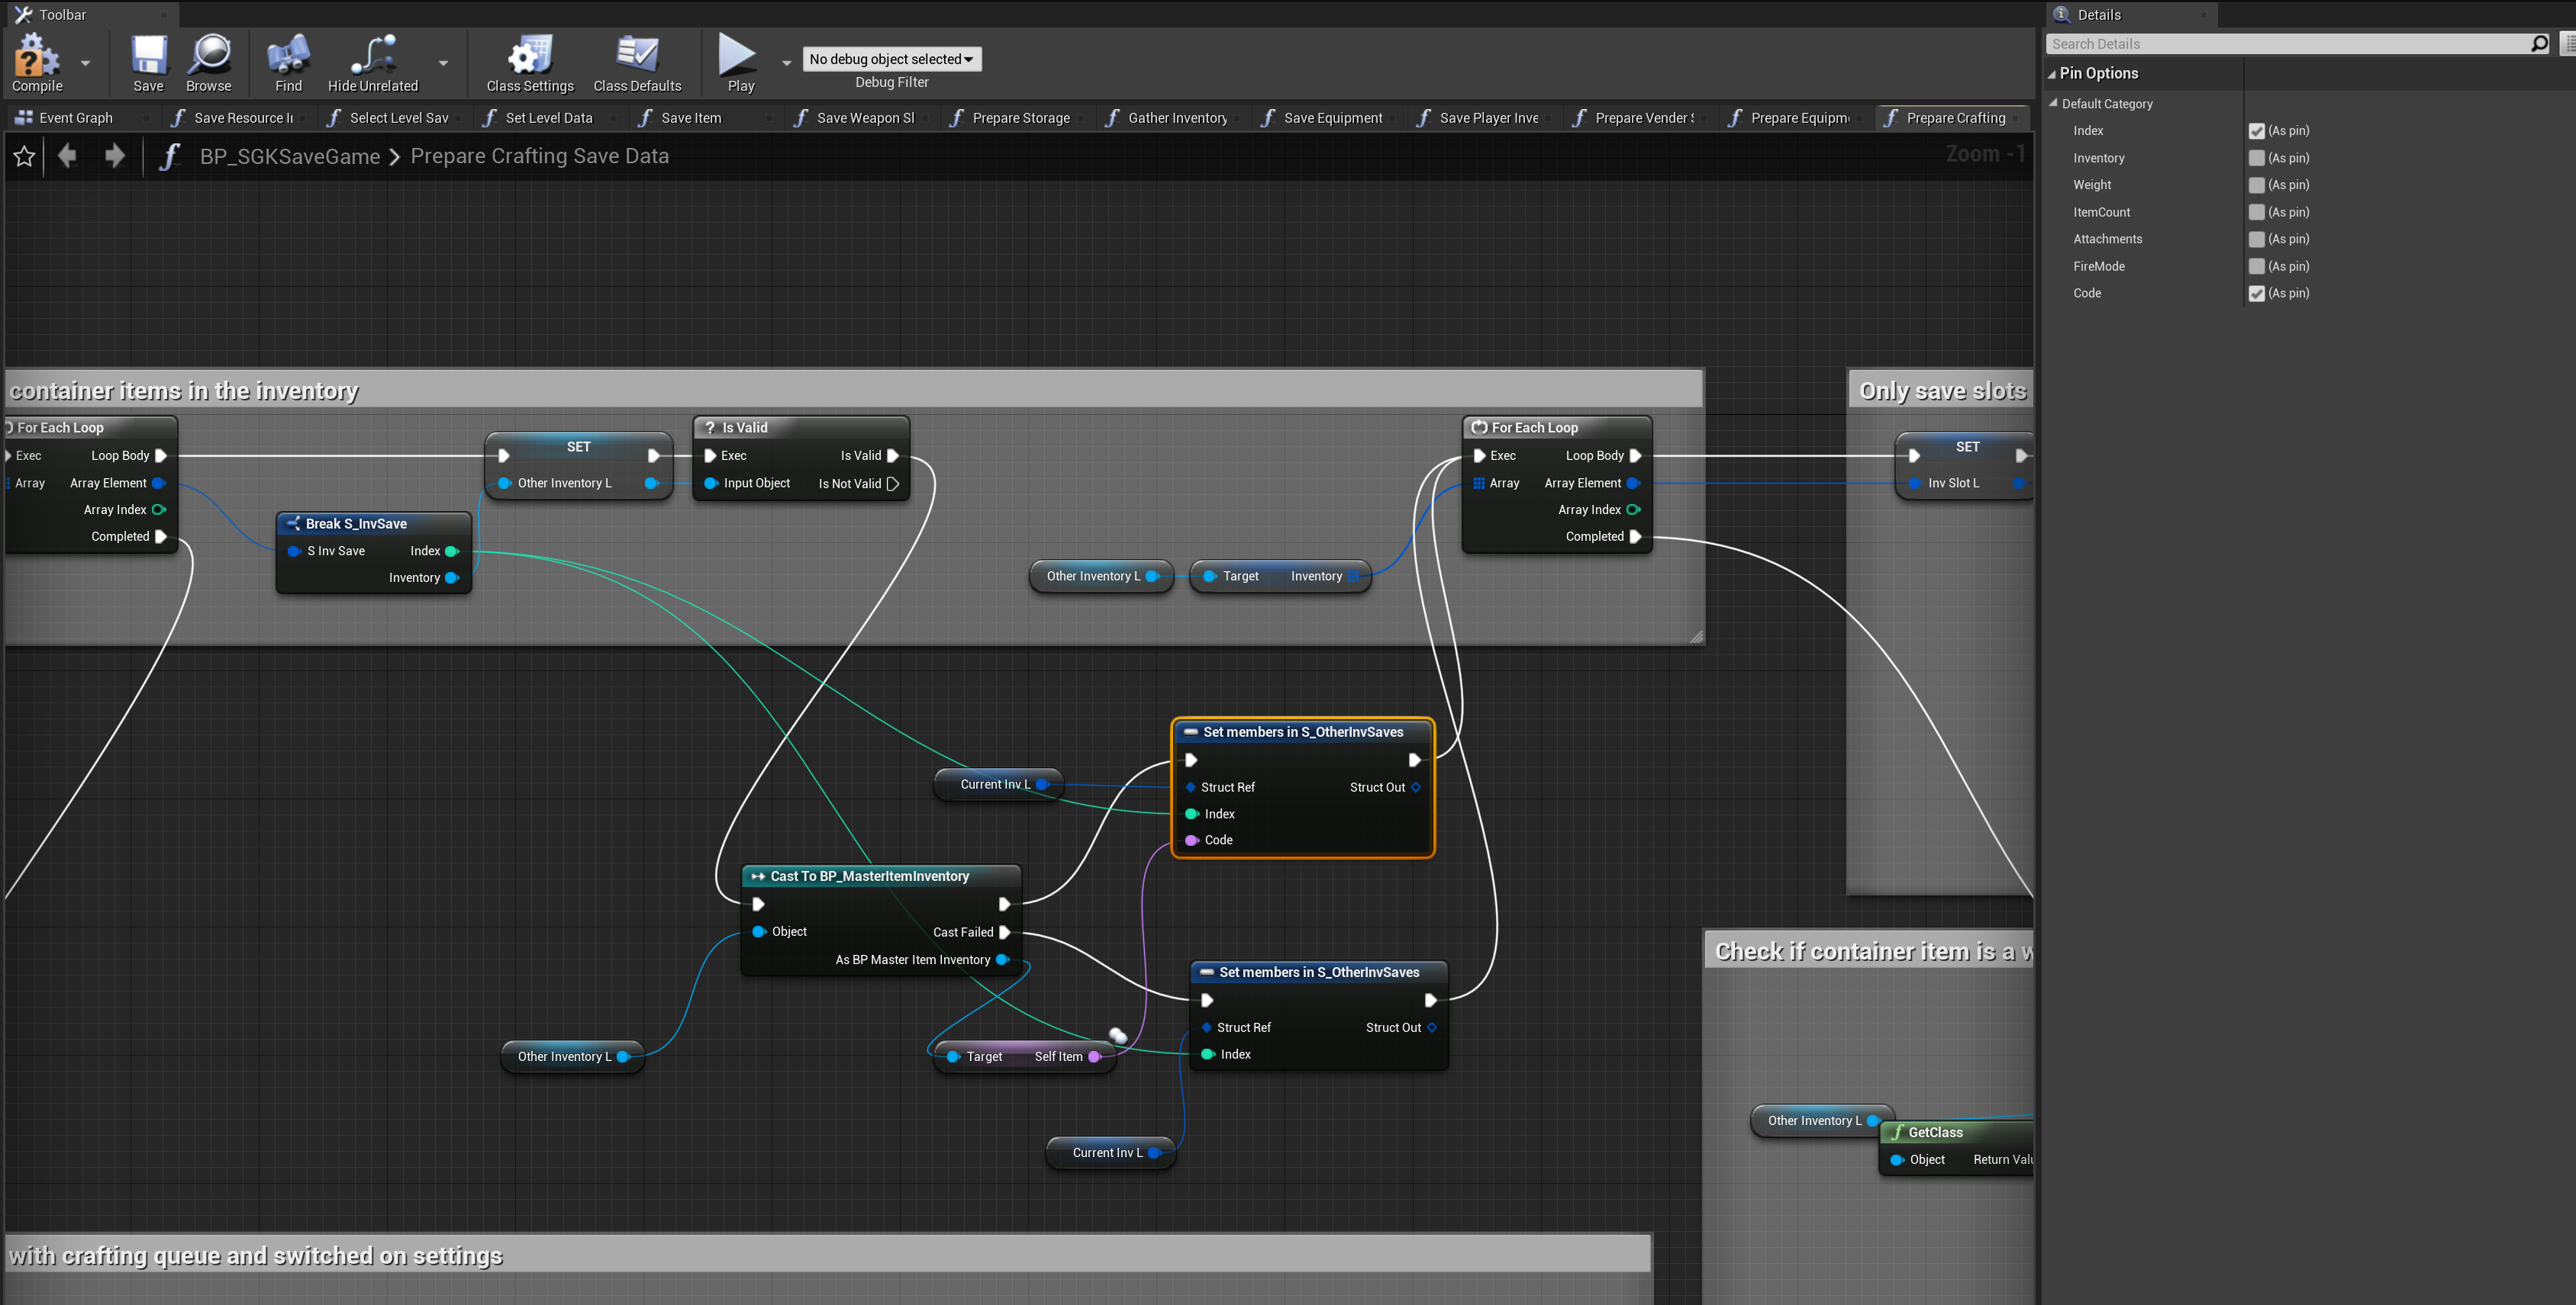
Task: Navigate back with left arrow
Action: click(x=67, y=156)
